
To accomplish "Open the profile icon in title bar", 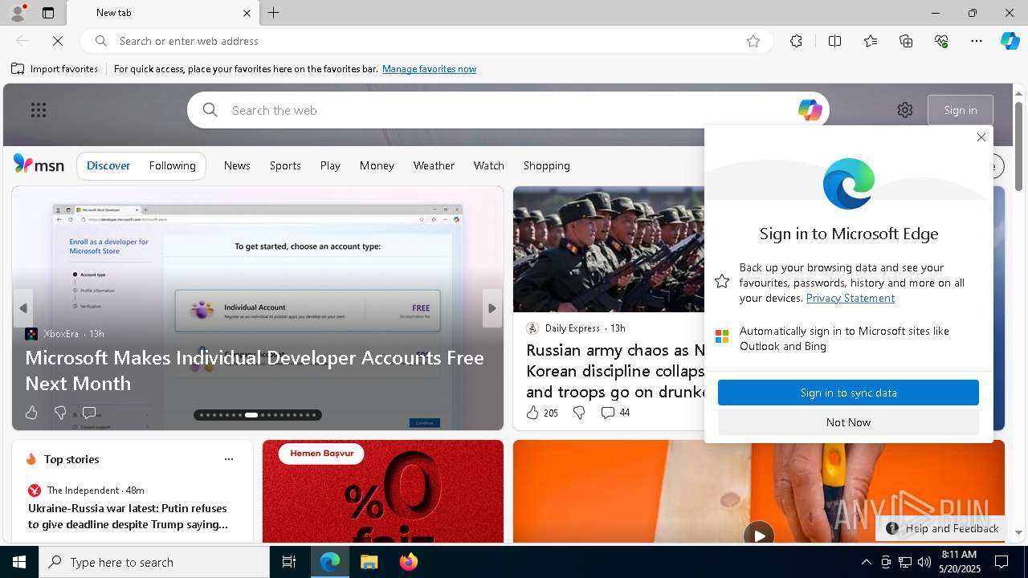I will pyautogui.click(x=17, y=13).
